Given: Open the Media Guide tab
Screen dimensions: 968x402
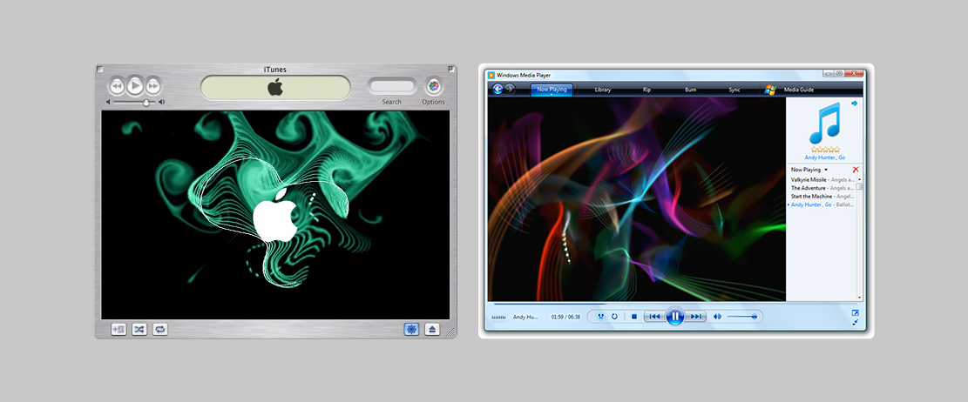Looking at the screenshot, I should pyautogui.click(x=799, y=90).
